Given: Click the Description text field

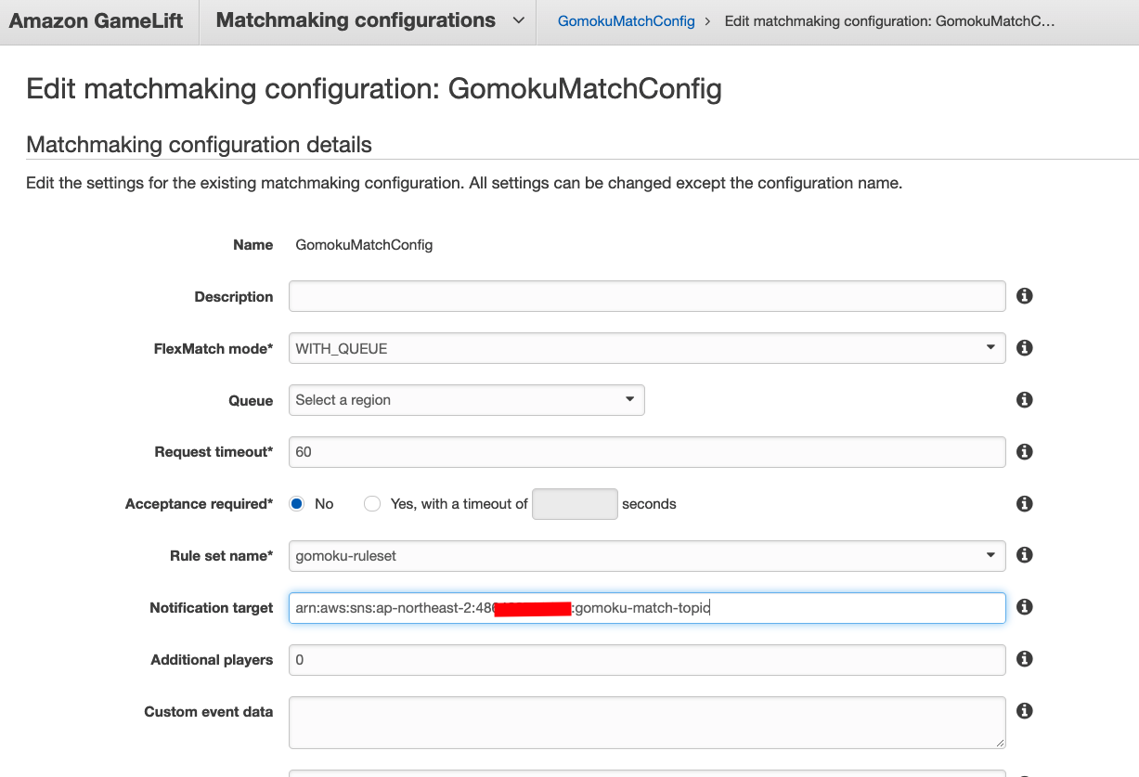Looking at the screenshot, I should (x=647, y=296).
